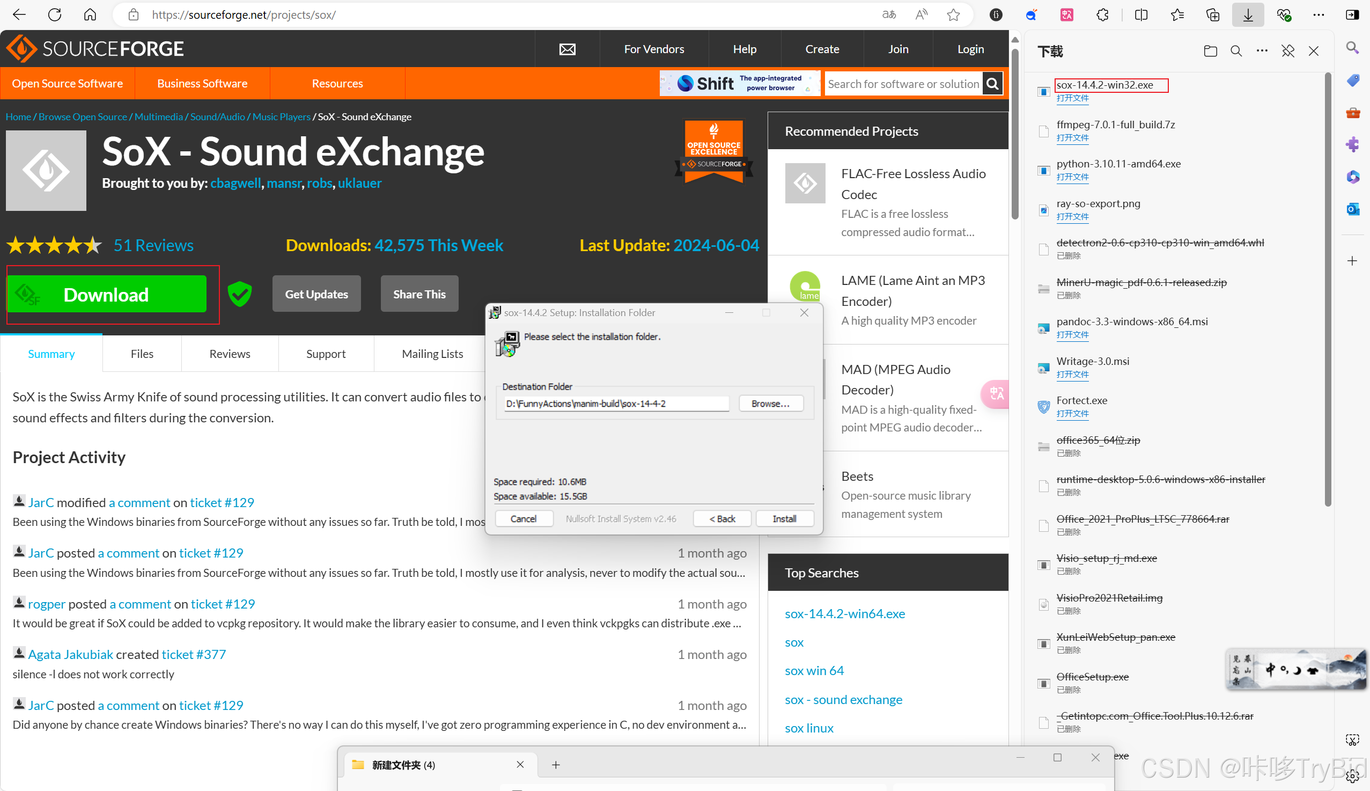Open ticket #377 link

pos(193,654)
